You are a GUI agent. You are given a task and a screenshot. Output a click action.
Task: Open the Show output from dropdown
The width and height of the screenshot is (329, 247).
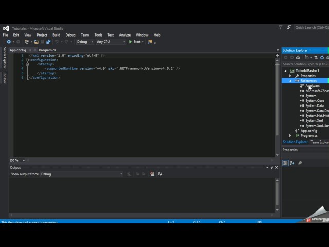coord(81,174)
